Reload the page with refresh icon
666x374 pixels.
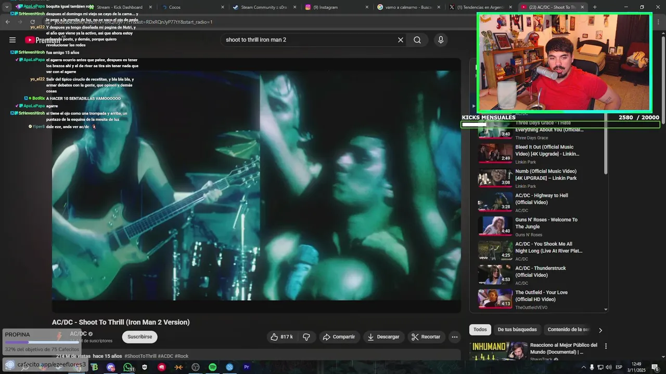tap(33, 22)
